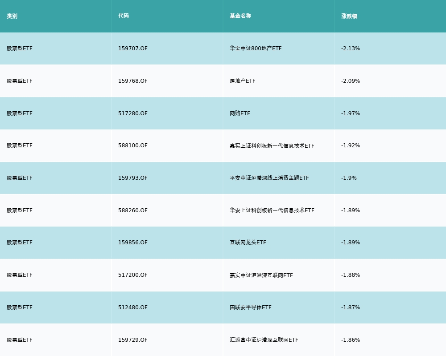Select fund code 159856.OF
Image resolution: width=446 pixels, height=356 pixels.
point(133,243)
